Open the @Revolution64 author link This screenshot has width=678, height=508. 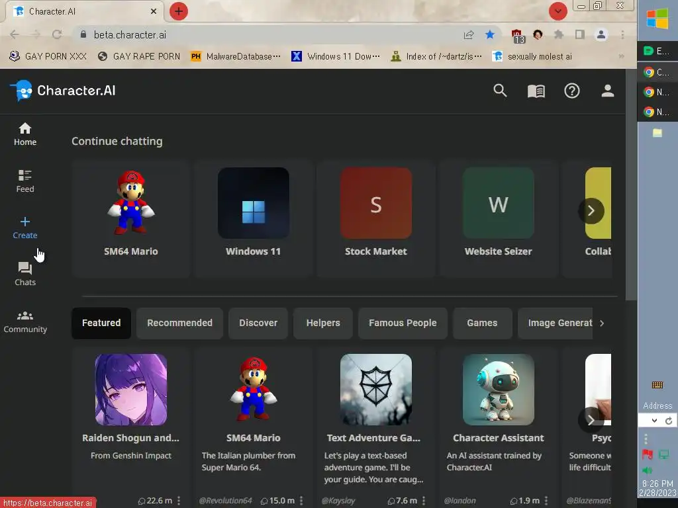coord(225,501)
